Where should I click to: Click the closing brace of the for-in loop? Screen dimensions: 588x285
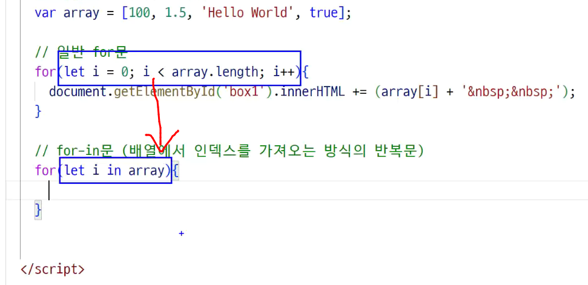[38, 210]
